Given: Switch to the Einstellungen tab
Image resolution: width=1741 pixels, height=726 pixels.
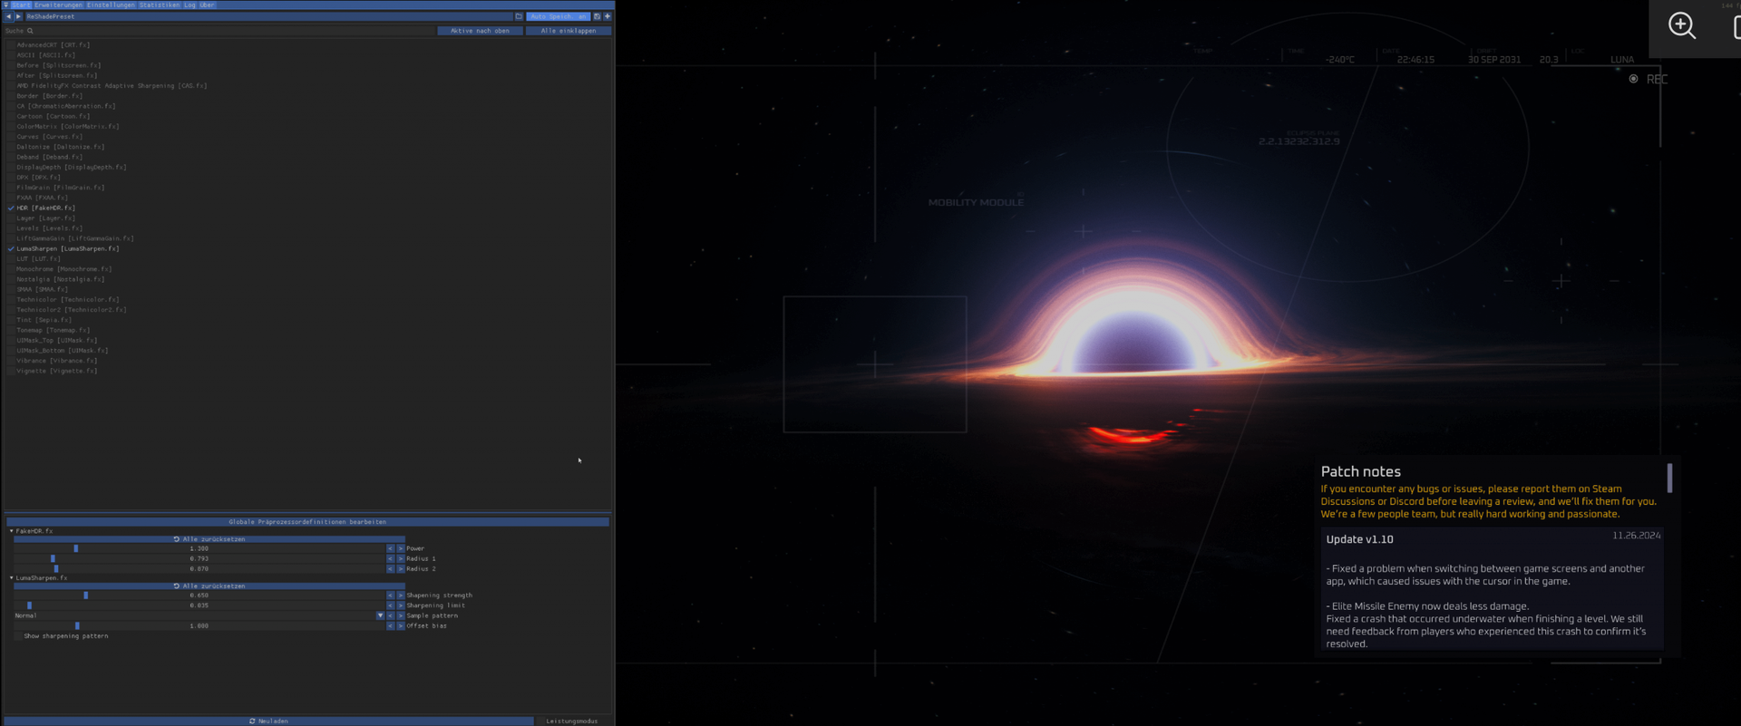Looking at the screenshot, I should pyautogui.click(x=111, y=5).
